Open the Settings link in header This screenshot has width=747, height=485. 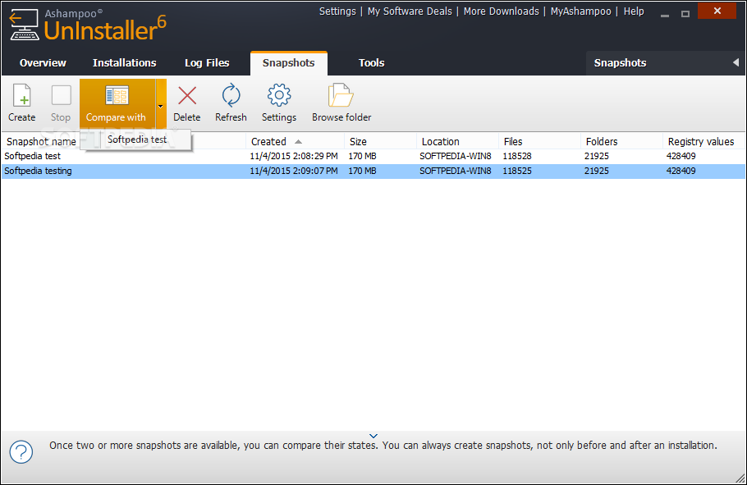[x=337, y=11]
